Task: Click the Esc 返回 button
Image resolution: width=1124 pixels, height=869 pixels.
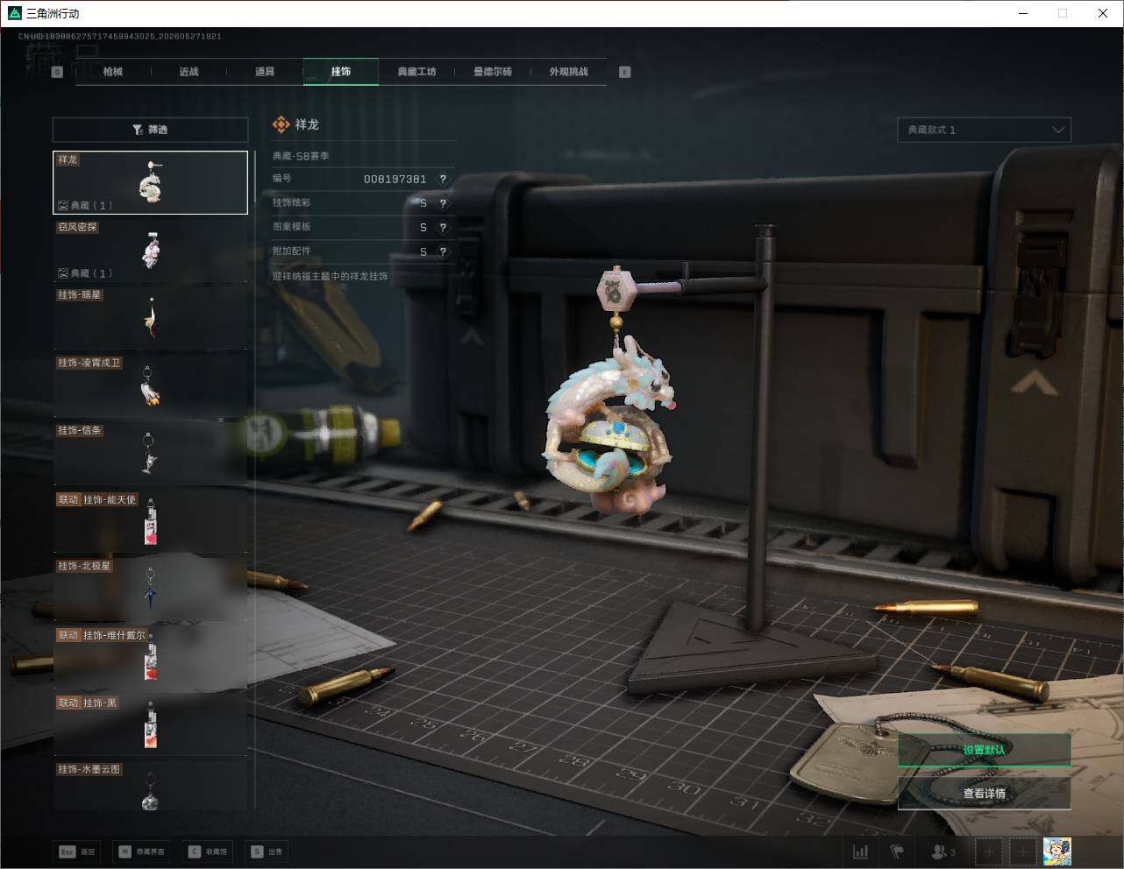Action: point(77,851)
